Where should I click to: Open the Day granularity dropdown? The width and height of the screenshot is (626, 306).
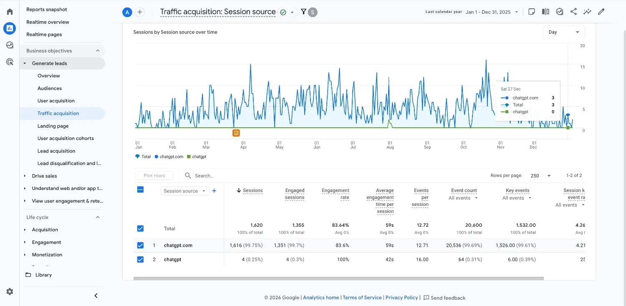coord(564,32)
